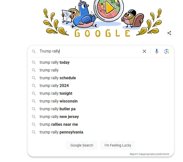
Task: Open 'Report inappropriate predictions' link
Action: coord(149,154)
